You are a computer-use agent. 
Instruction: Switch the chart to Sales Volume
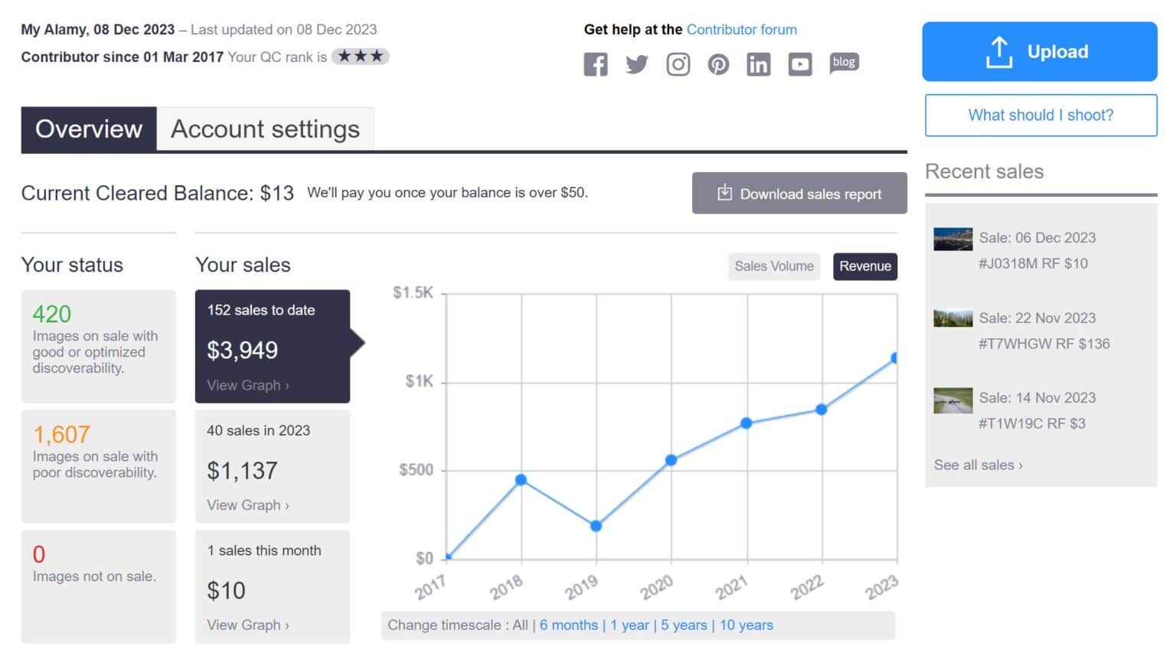(773, 266)
